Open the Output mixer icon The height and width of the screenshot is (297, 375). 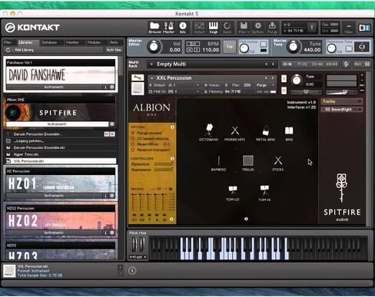[x=199, y=28]
